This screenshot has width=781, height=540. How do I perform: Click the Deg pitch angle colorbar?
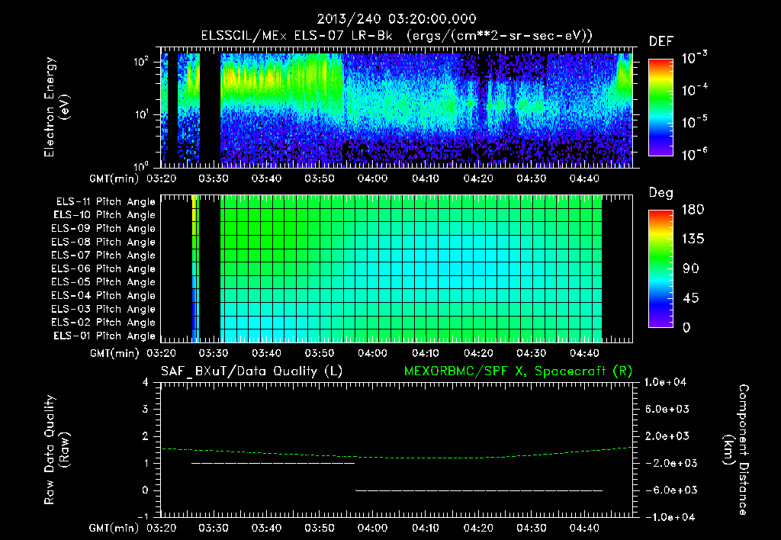click(x=660, y=268)
